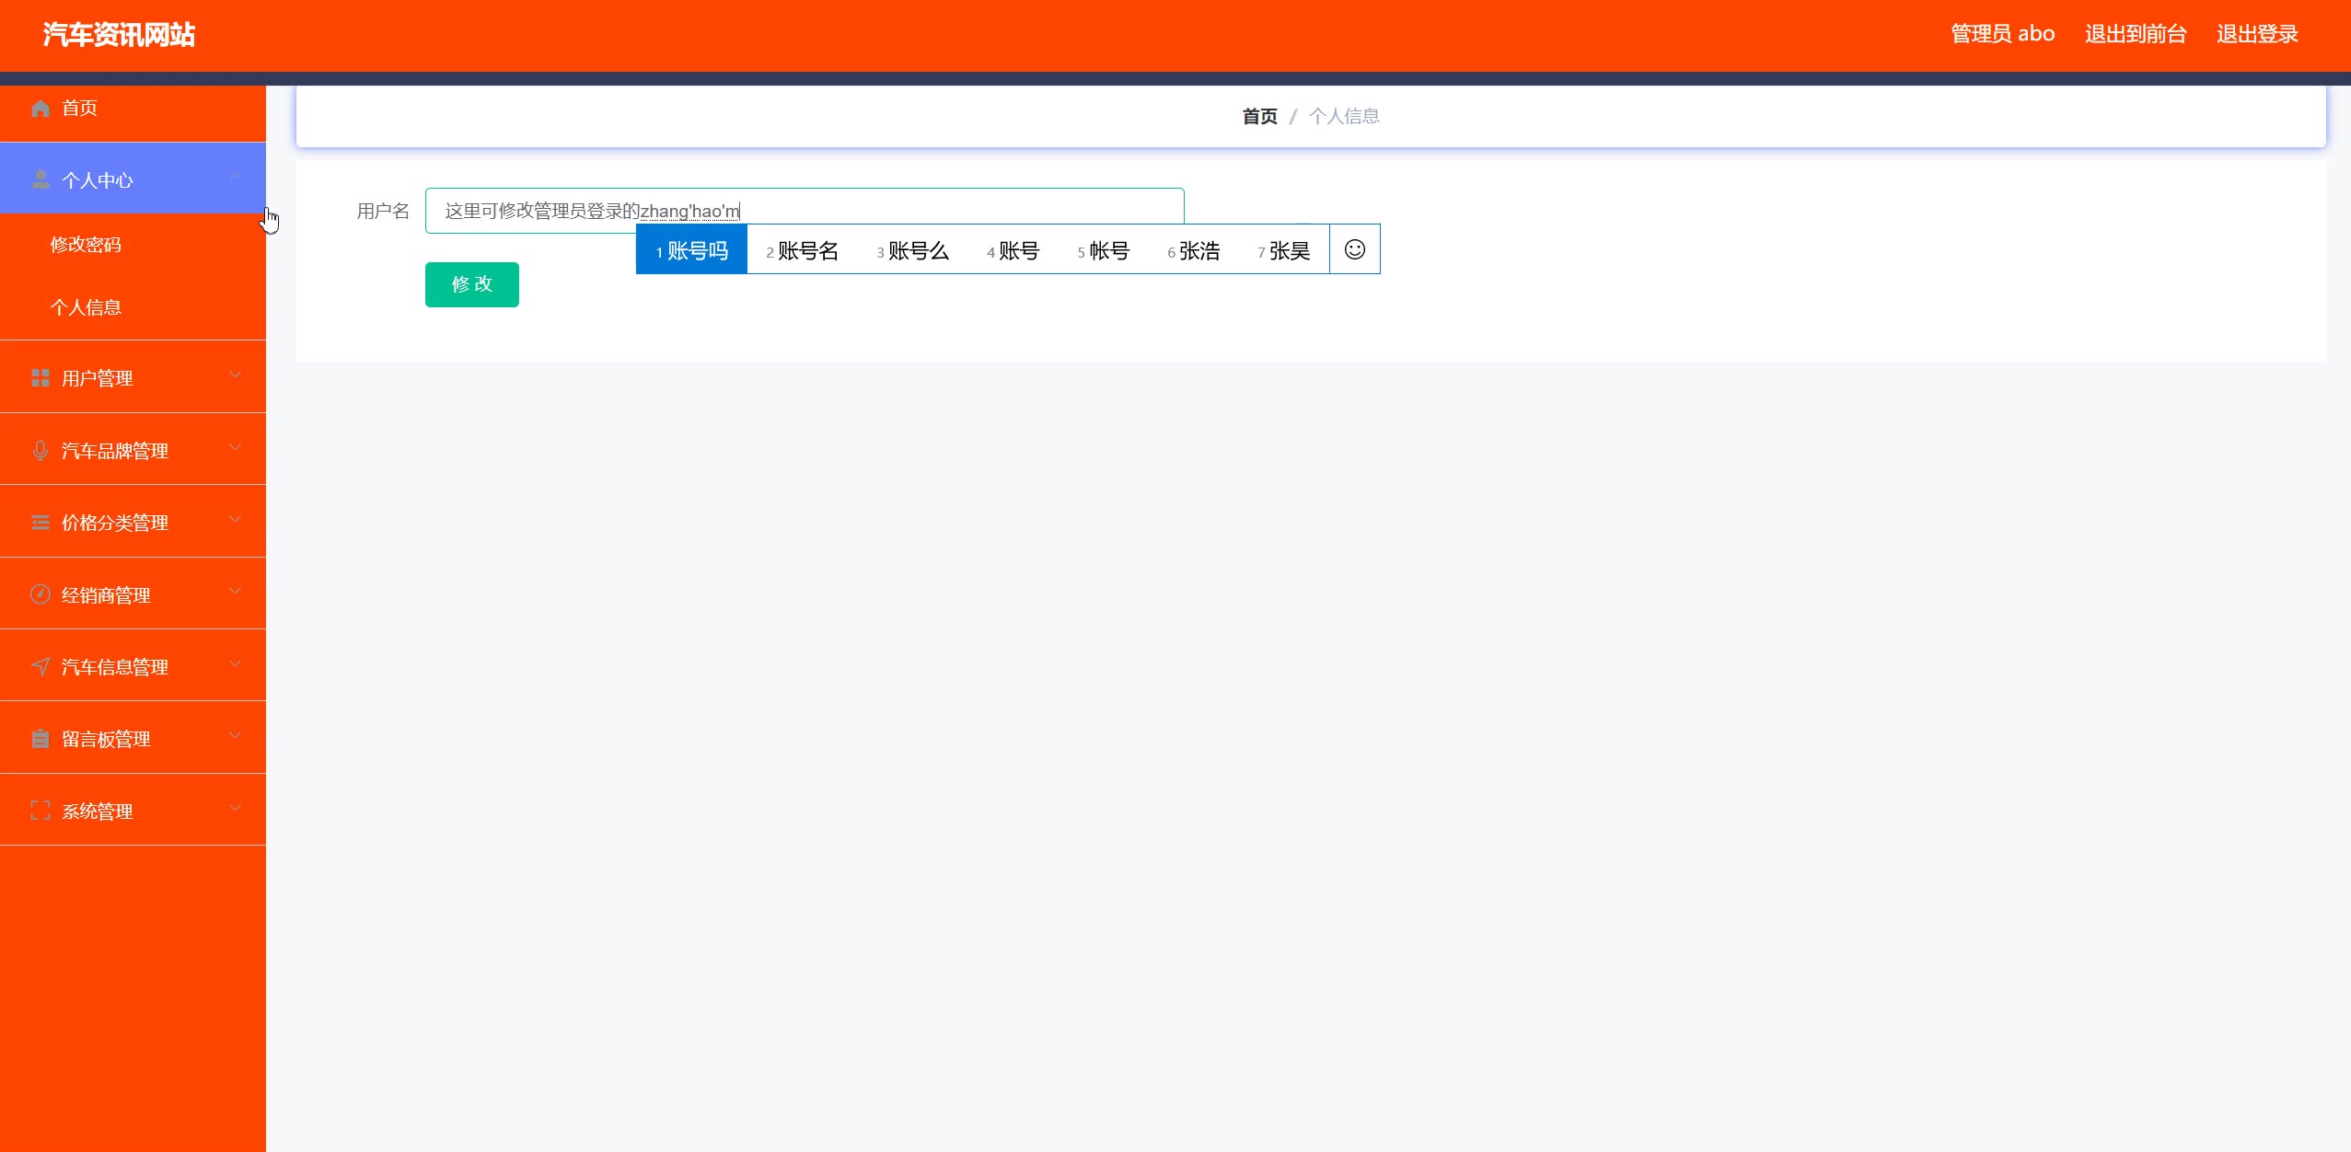Open the IME emoji smiley panel
The height and width of the screenshot is (1152, 2351).
[x=1354, y=249]
